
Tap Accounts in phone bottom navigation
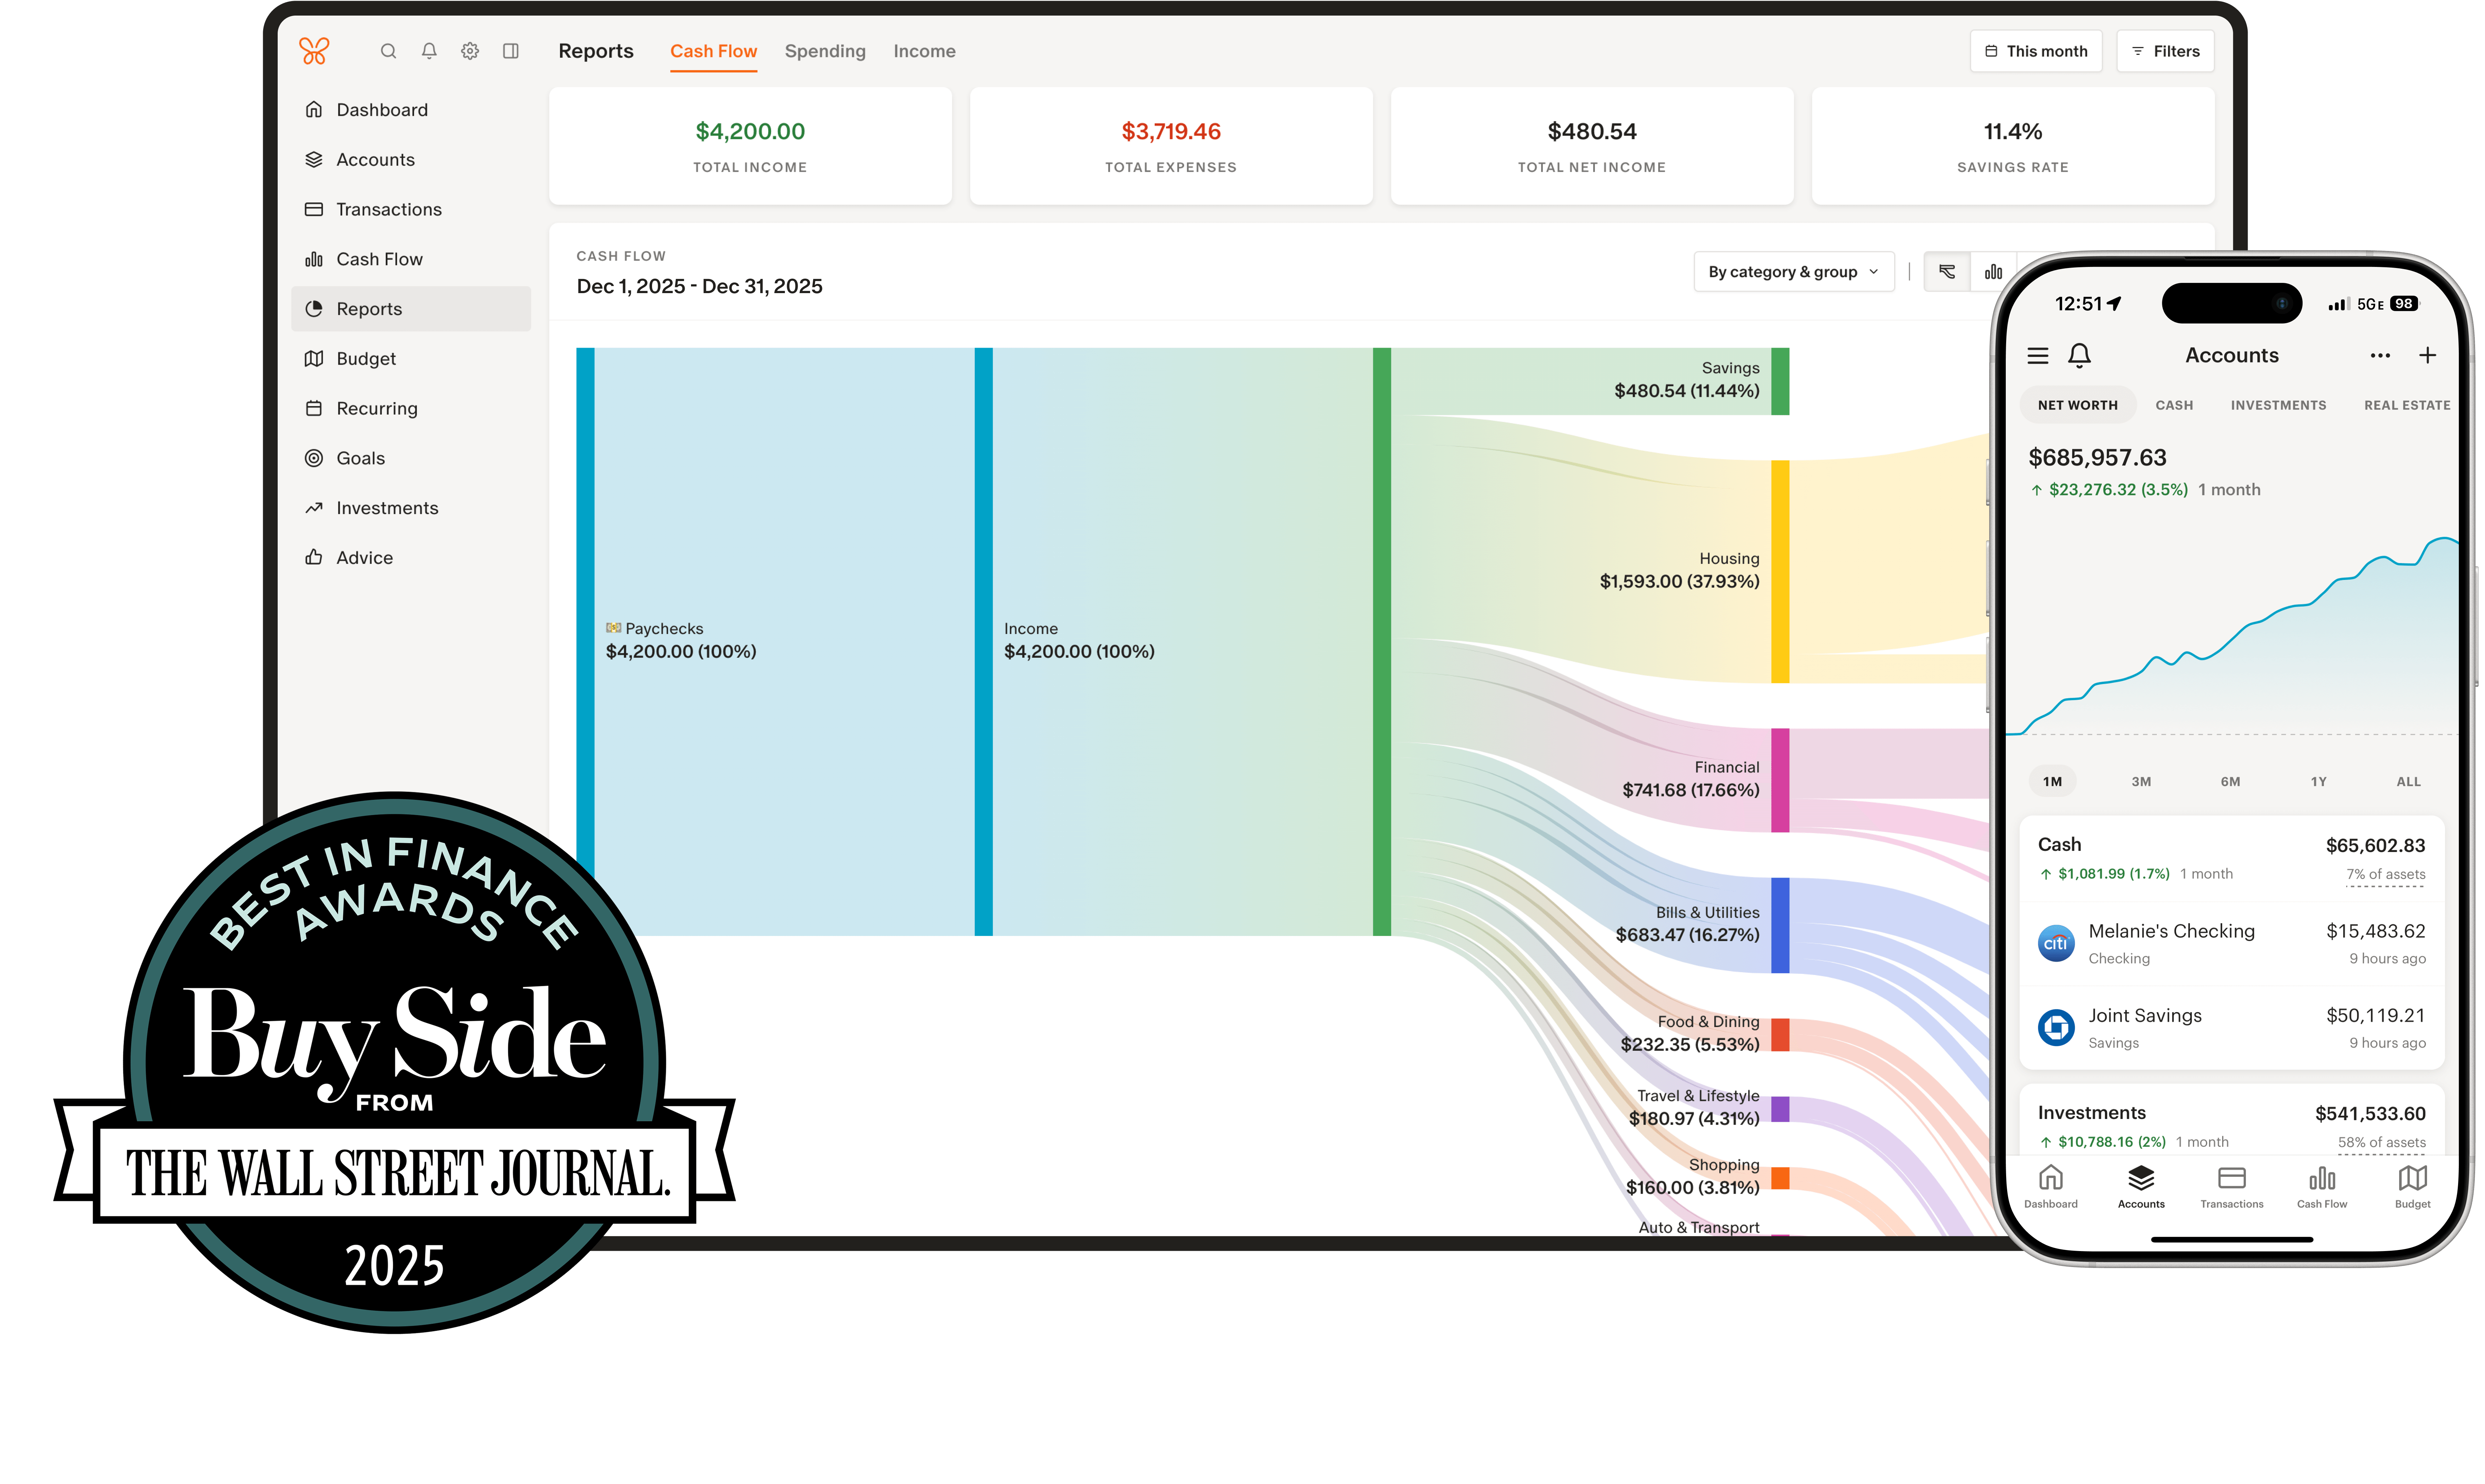tap(2141, 1187)
